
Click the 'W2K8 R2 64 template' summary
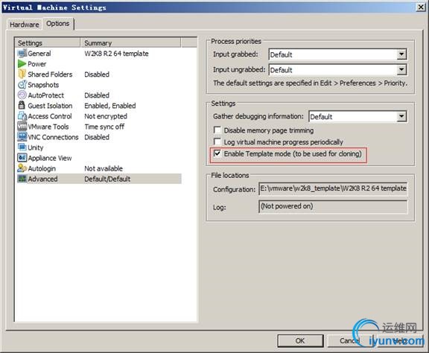click(x=116, y=54)
